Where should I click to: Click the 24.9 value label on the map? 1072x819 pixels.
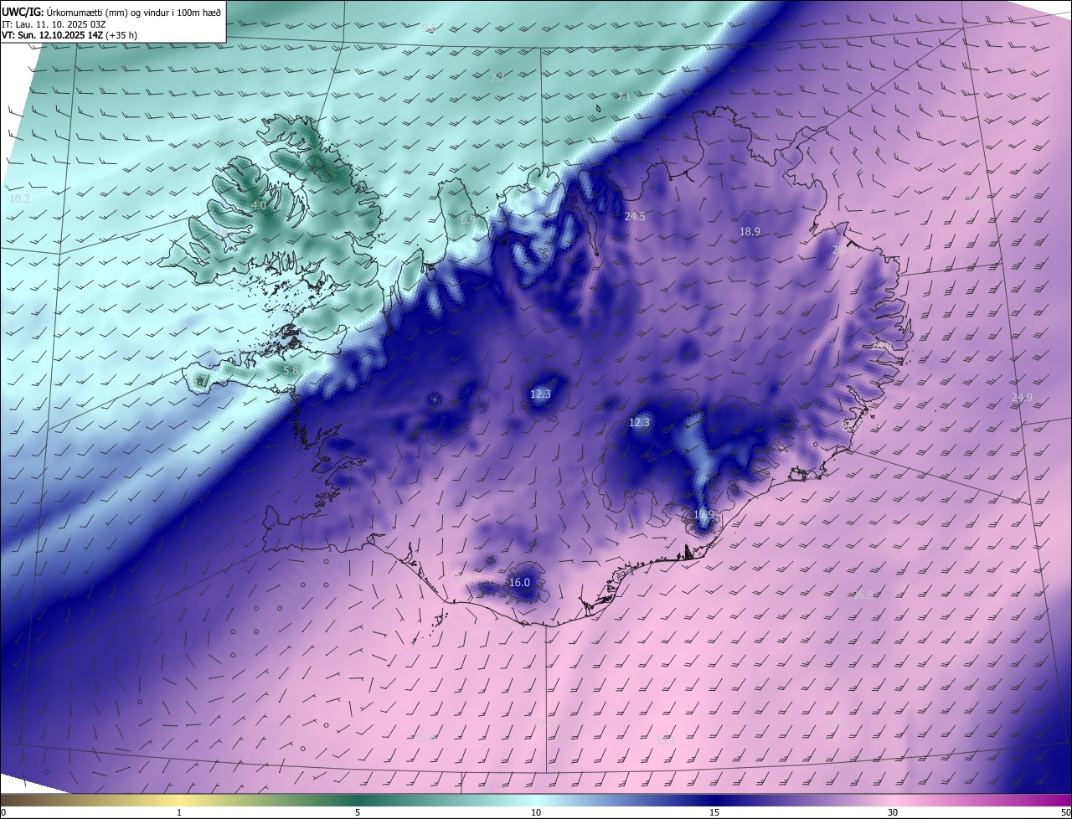(1022, 397)
